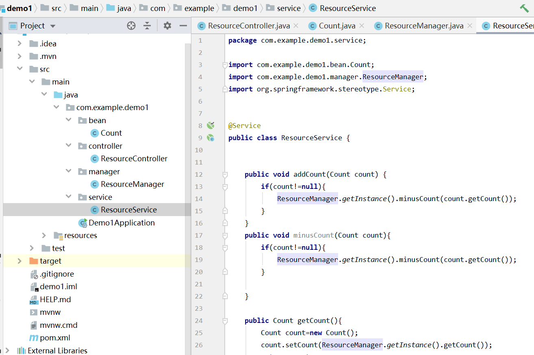Click the collapse all icon in Project panel
This screenshot has width=534, height=355.
point(147,26)
